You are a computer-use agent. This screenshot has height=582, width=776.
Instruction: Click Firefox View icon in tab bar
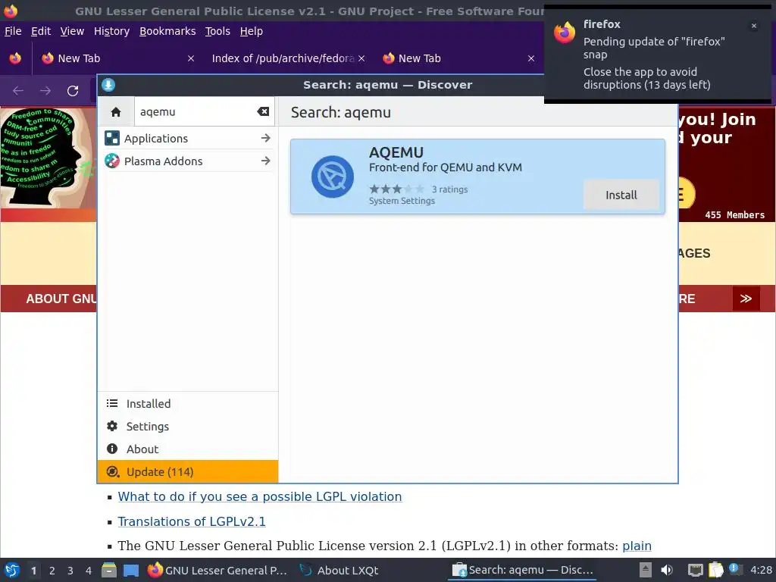(15, 58)
